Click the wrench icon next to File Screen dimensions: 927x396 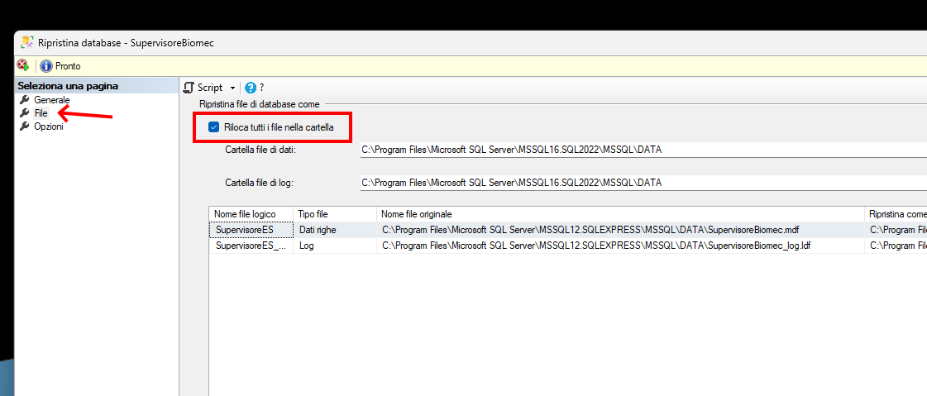click(x=25, y=113)
